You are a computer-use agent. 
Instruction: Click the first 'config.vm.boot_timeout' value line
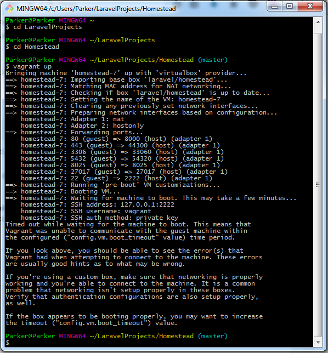[120, 237]
